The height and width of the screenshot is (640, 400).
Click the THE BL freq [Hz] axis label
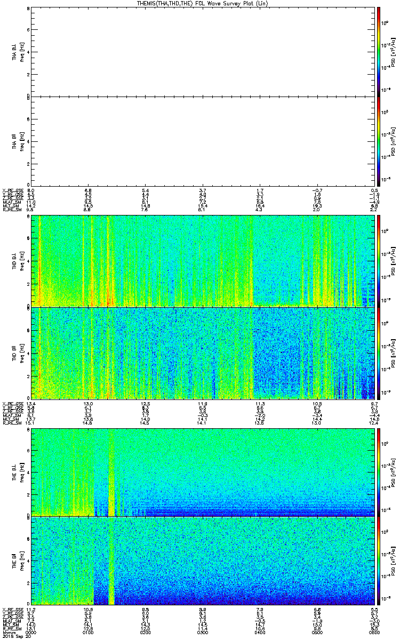click(x=23, y=473)
